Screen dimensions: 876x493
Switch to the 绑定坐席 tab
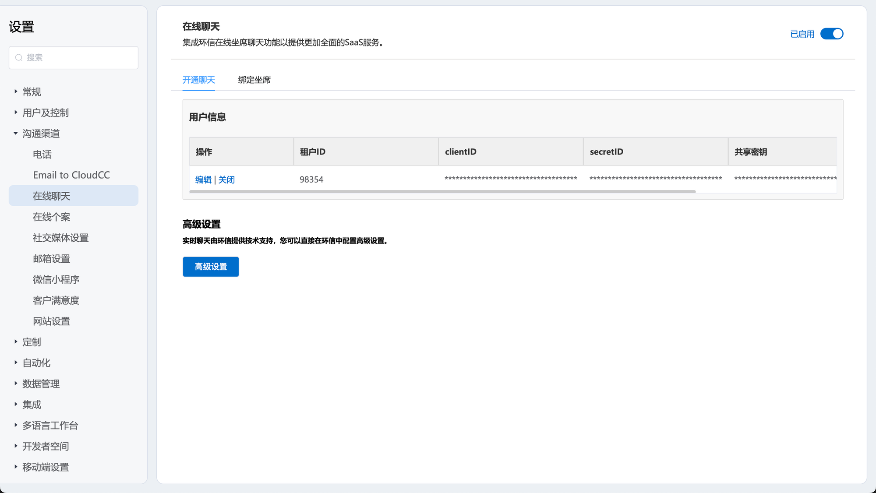254,80
